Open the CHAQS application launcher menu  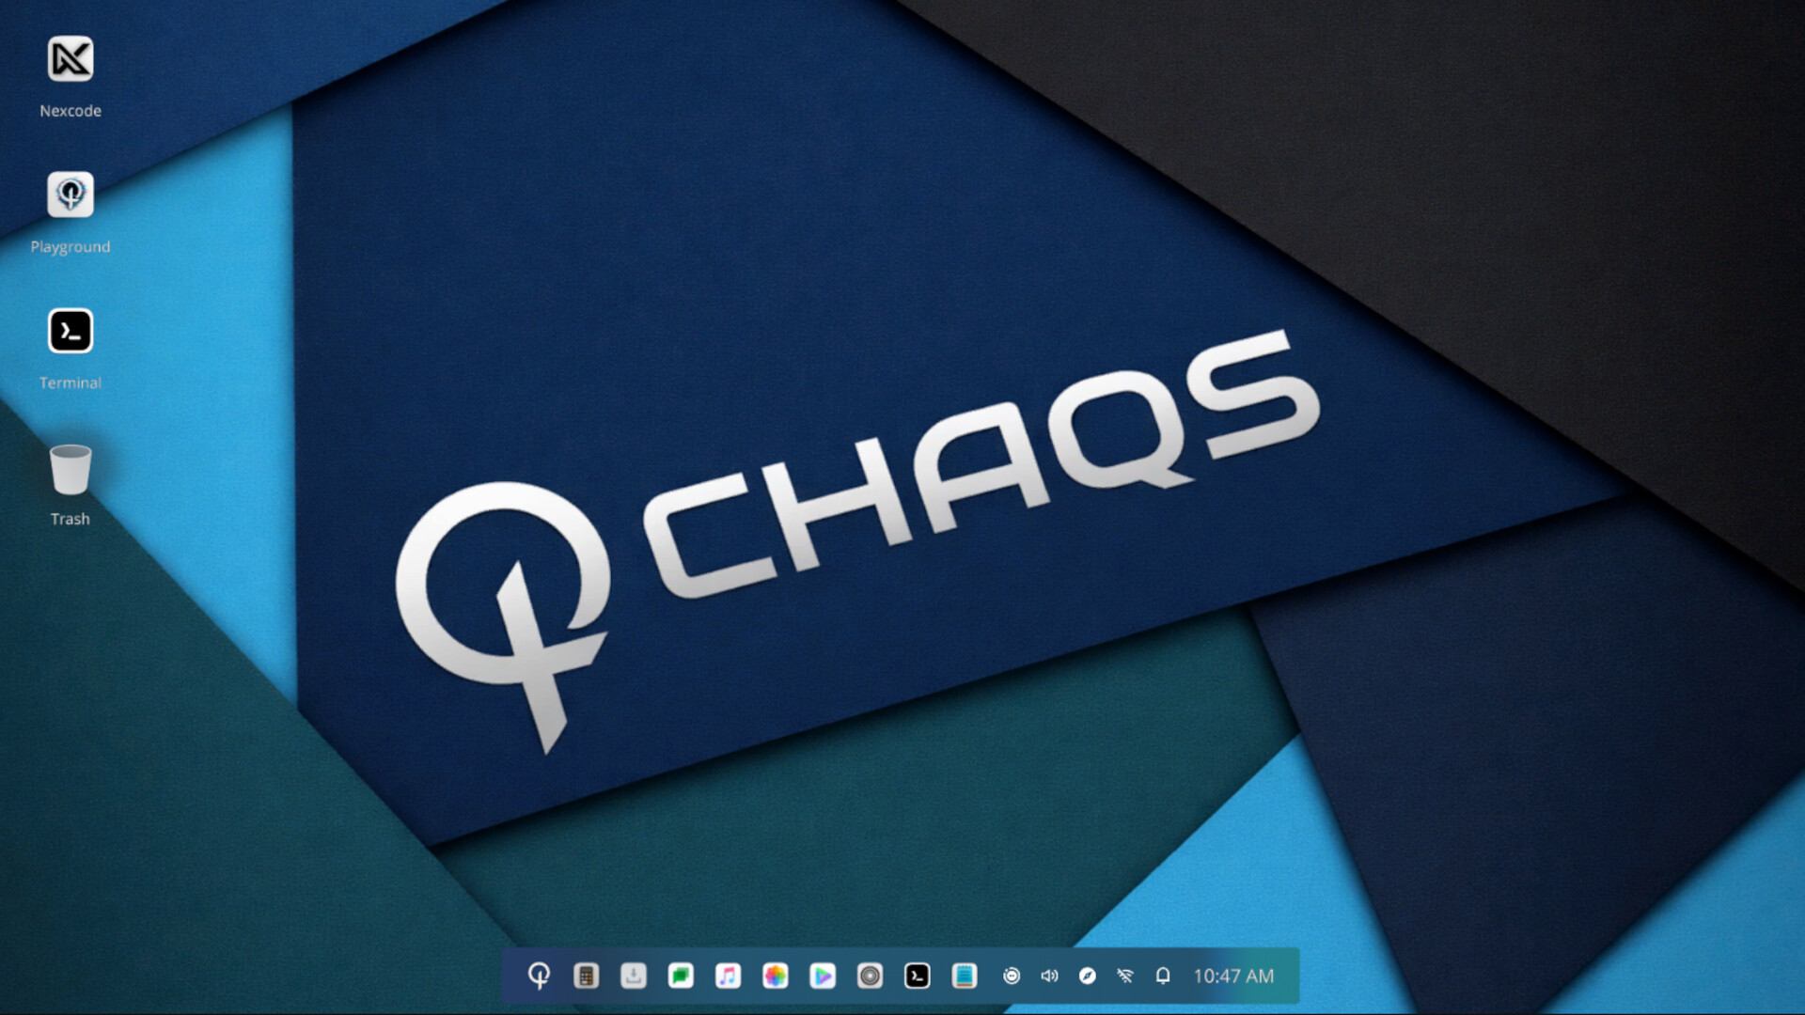(x=539, y=976)
